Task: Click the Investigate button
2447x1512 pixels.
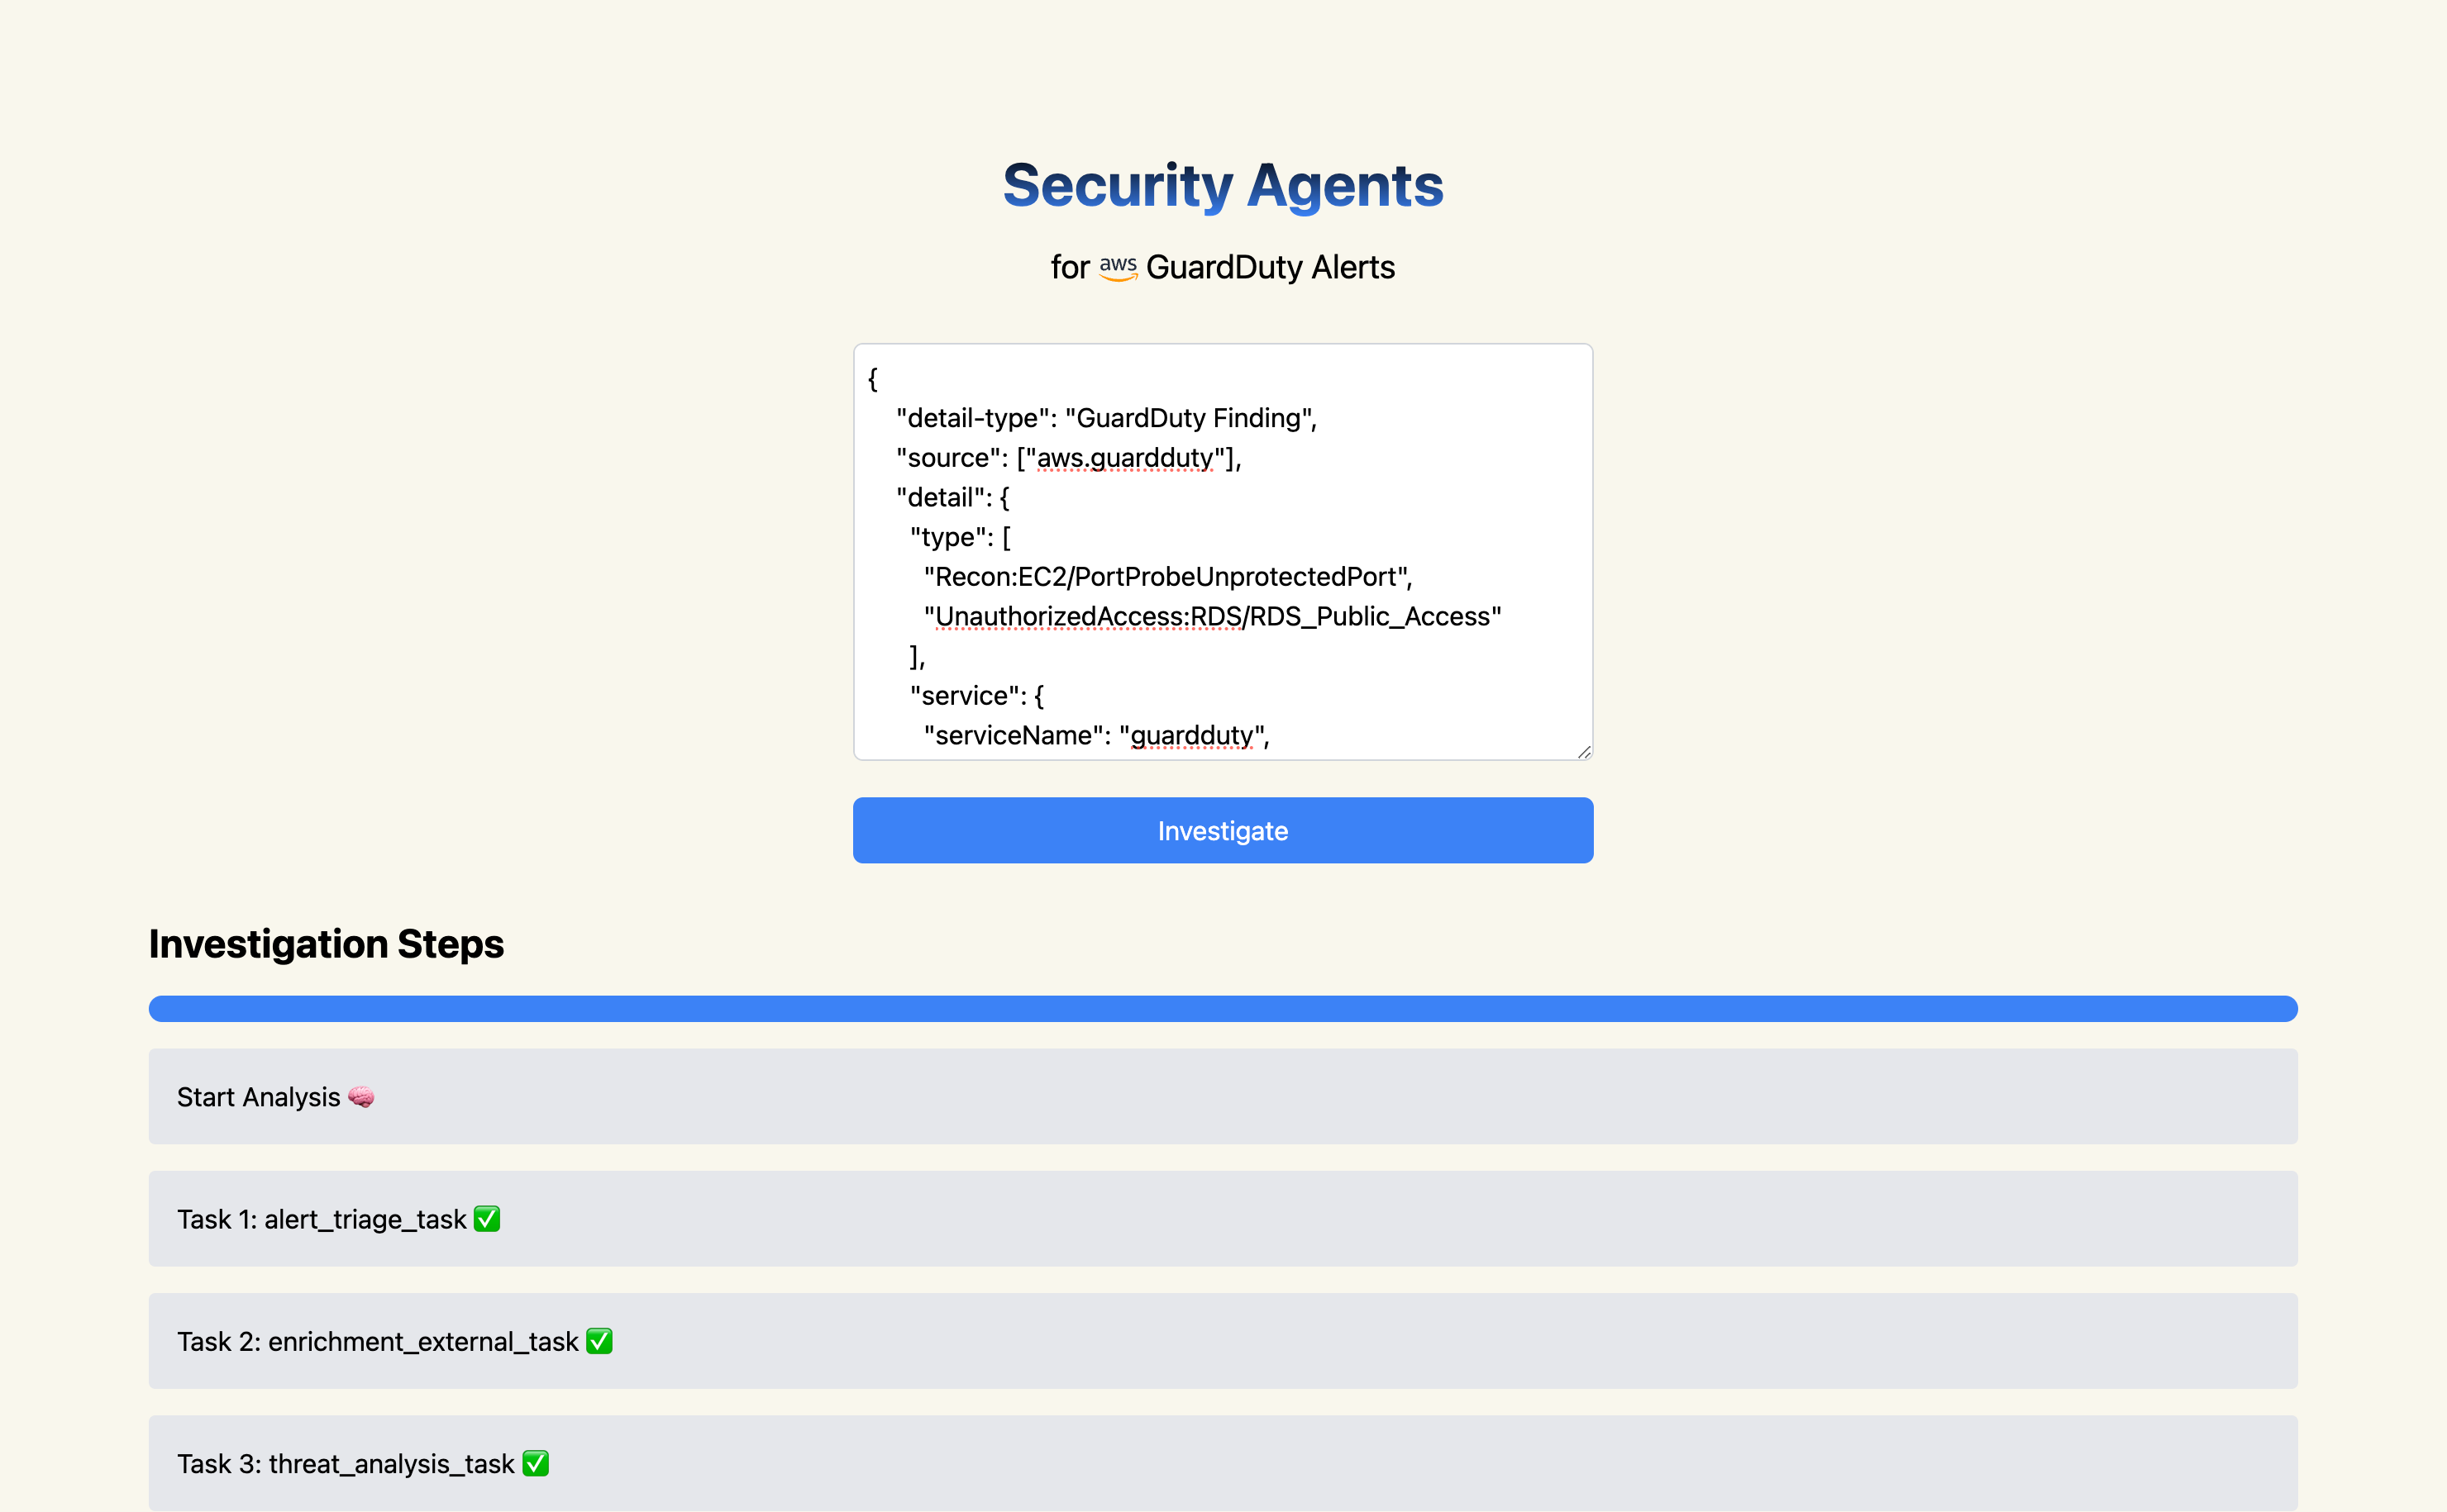Action: coord(1223,830)
